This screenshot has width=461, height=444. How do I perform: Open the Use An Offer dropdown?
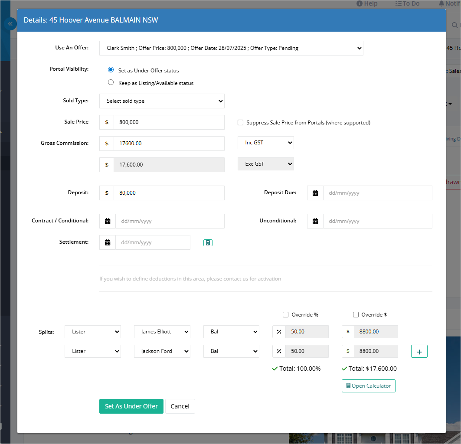coord(232,48)
